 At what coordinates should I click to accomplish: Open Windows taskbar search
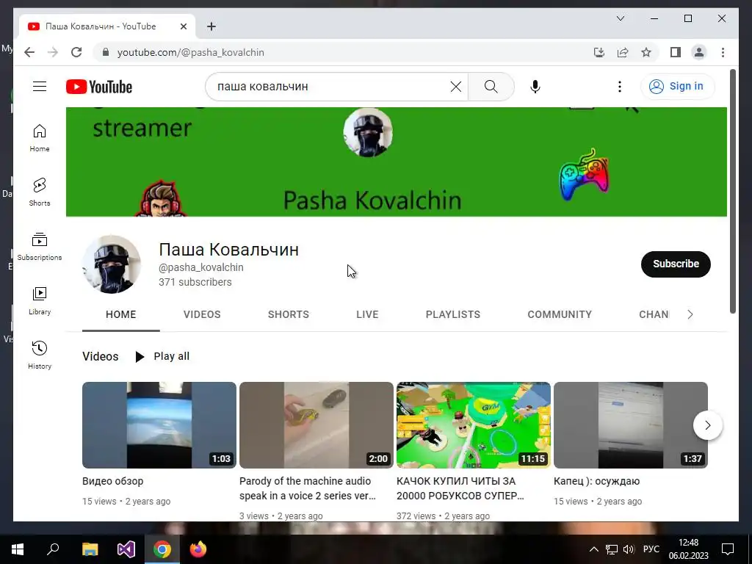coord(53,549)
